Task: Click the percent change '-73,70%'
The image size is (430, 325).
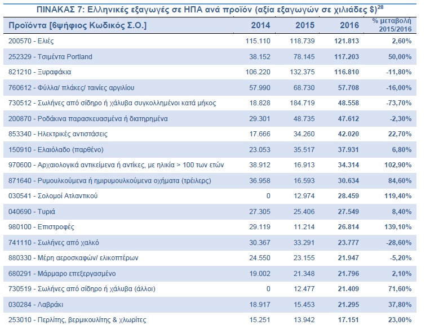Action: 399,103
